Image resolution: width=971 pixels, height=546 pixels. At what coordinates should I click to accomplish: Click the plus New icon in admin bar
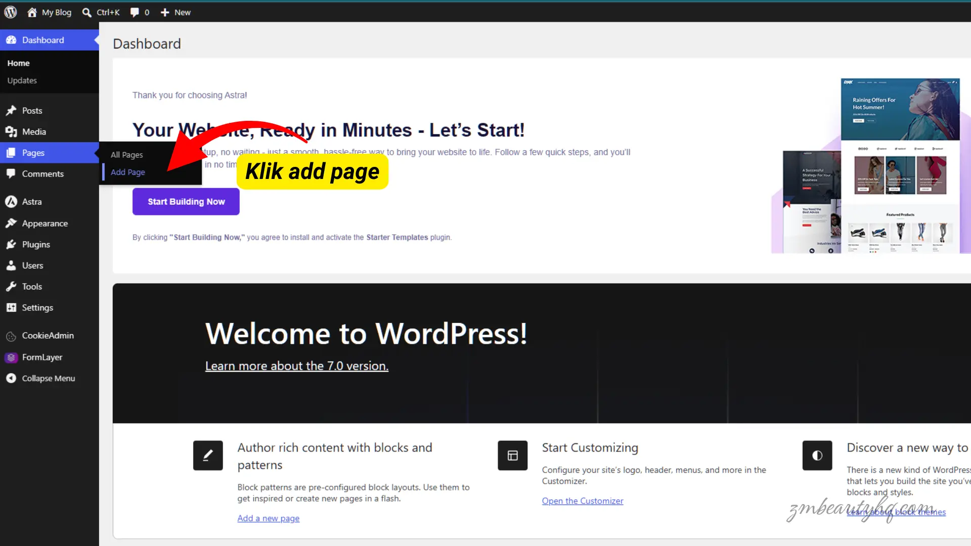click(165, 12)
